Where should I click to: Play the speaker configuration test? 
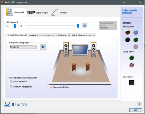(x=43, y=47)
